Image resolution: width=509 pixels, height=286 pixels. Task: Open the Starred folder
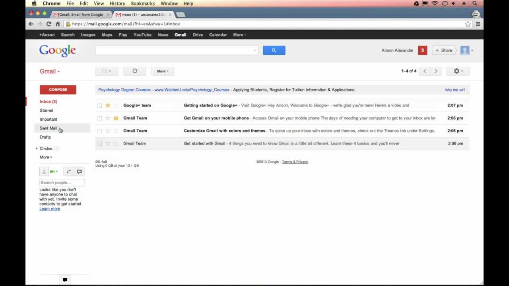click(x=46, y=110)
